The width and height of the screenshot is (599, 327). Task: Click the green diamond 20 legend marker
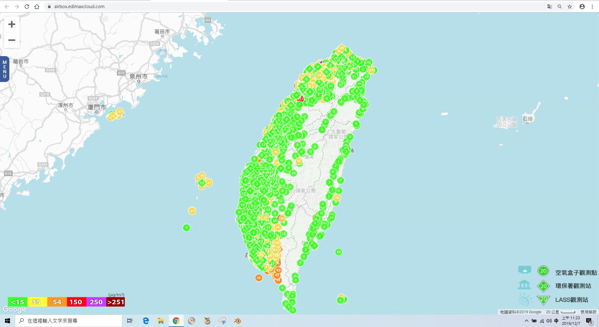click(543, 286)
